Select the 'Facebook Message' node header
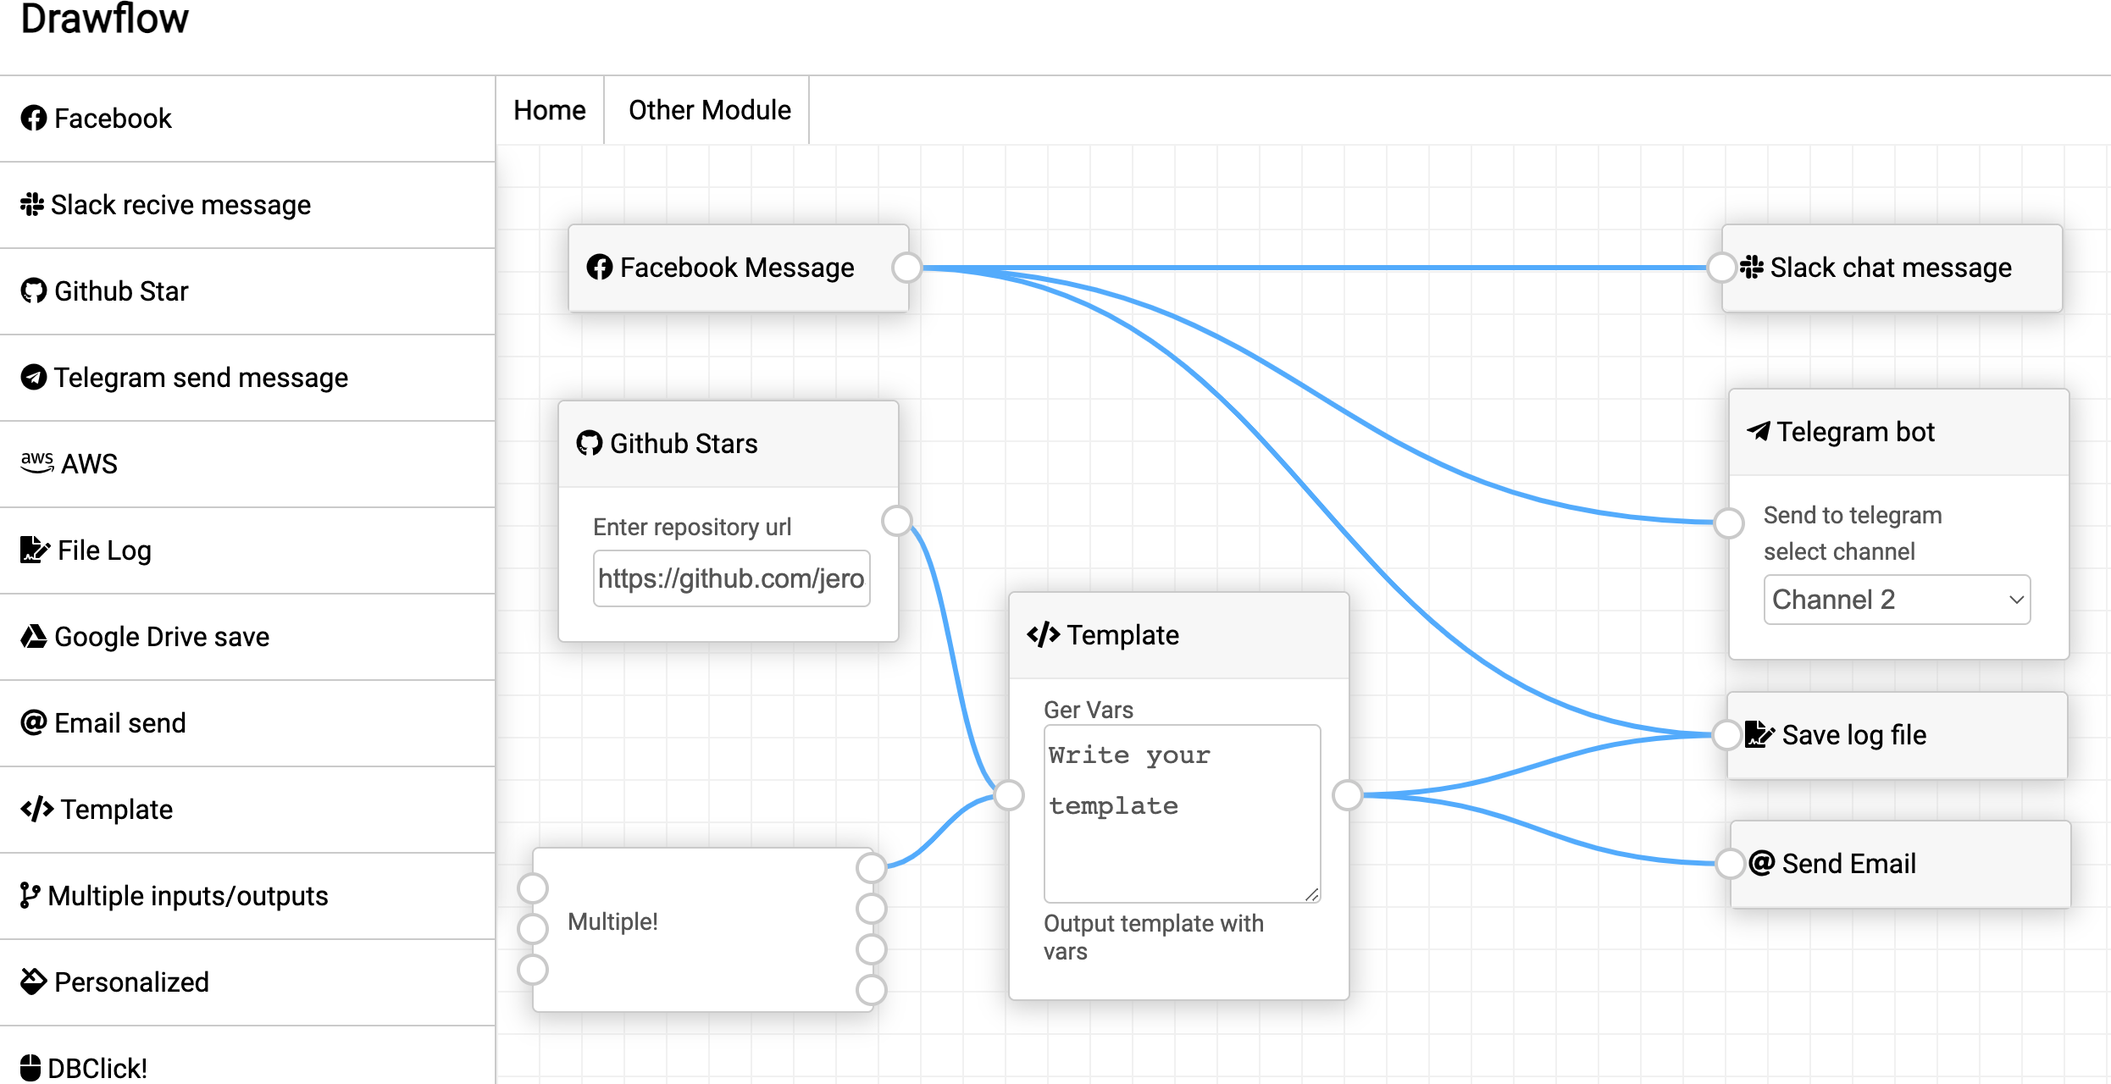The height and width of the screenshot is (1084, 2111). (x=736, y=267)
